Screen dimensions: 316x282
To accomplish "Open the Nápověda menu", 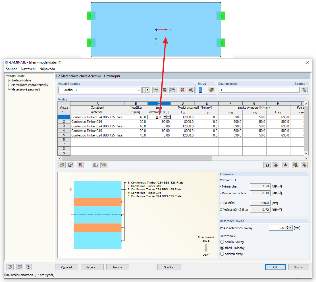I will coord(47,69).
